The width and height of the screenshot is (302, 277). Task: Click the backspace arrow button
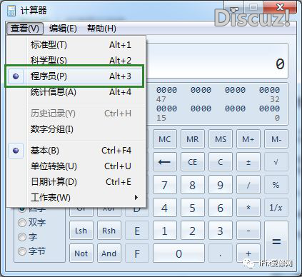(x=165, y=162)
